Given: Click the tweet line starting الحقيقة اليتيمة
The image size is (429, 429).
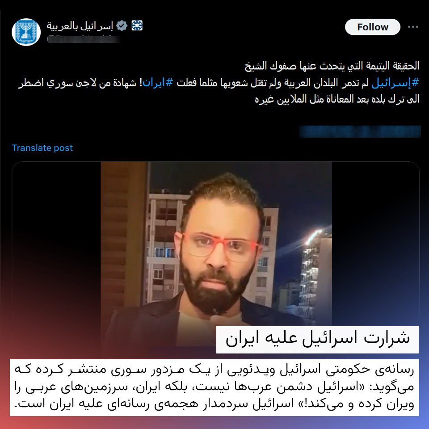Looking at the screenshot, I should coord(332,66).
